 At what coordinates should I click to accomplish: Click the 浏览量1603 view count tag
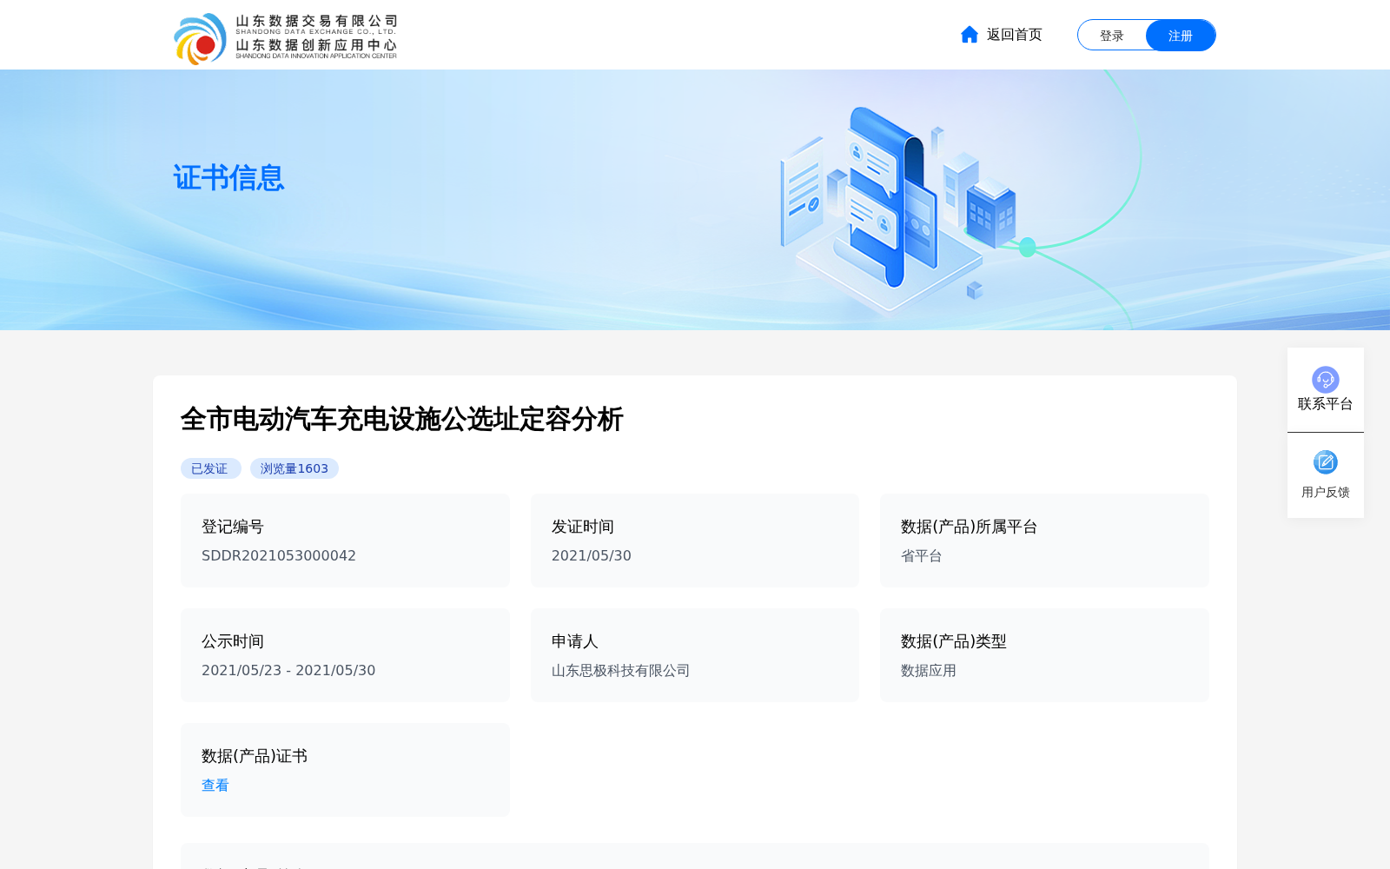click(295, 468)
